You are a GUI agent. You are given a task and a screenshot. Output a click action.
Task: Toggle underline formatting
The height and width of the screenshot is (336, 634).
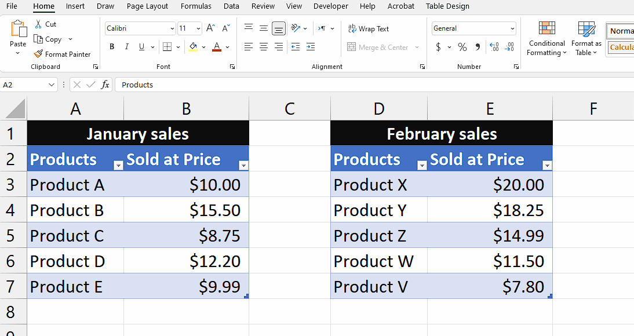(140, 46)
